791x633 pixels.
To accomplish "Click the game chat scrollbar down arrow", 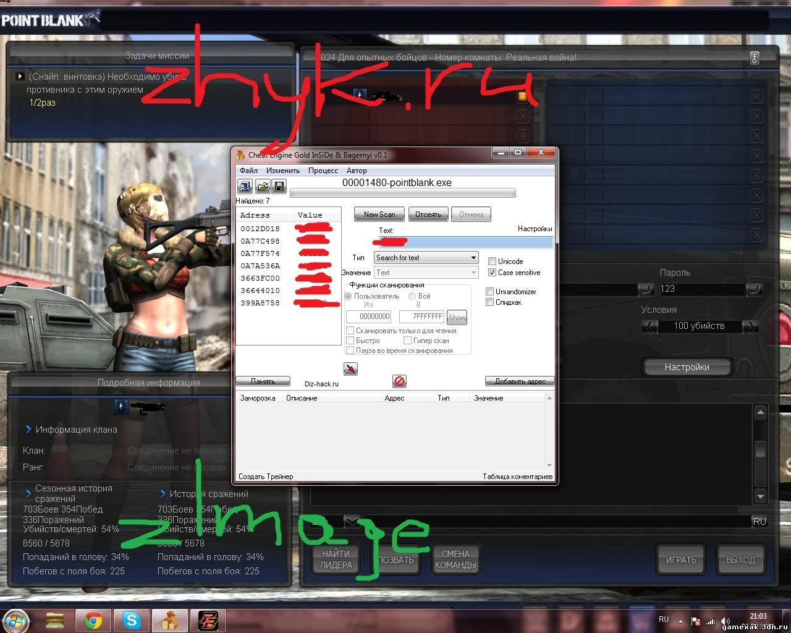I will [x=761, y=496].
